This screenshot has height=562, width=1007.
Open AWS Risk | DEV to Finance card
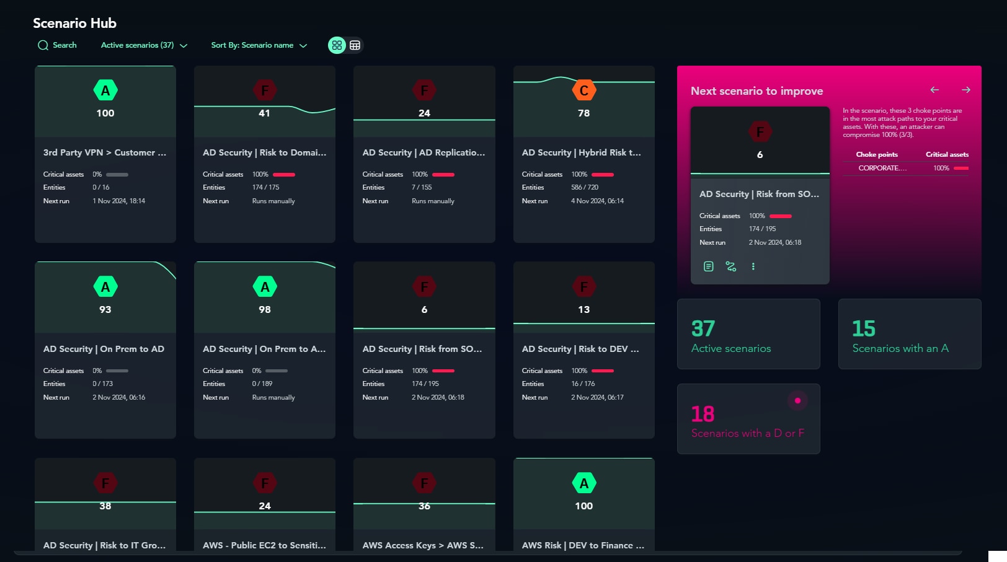pos(583,545)
